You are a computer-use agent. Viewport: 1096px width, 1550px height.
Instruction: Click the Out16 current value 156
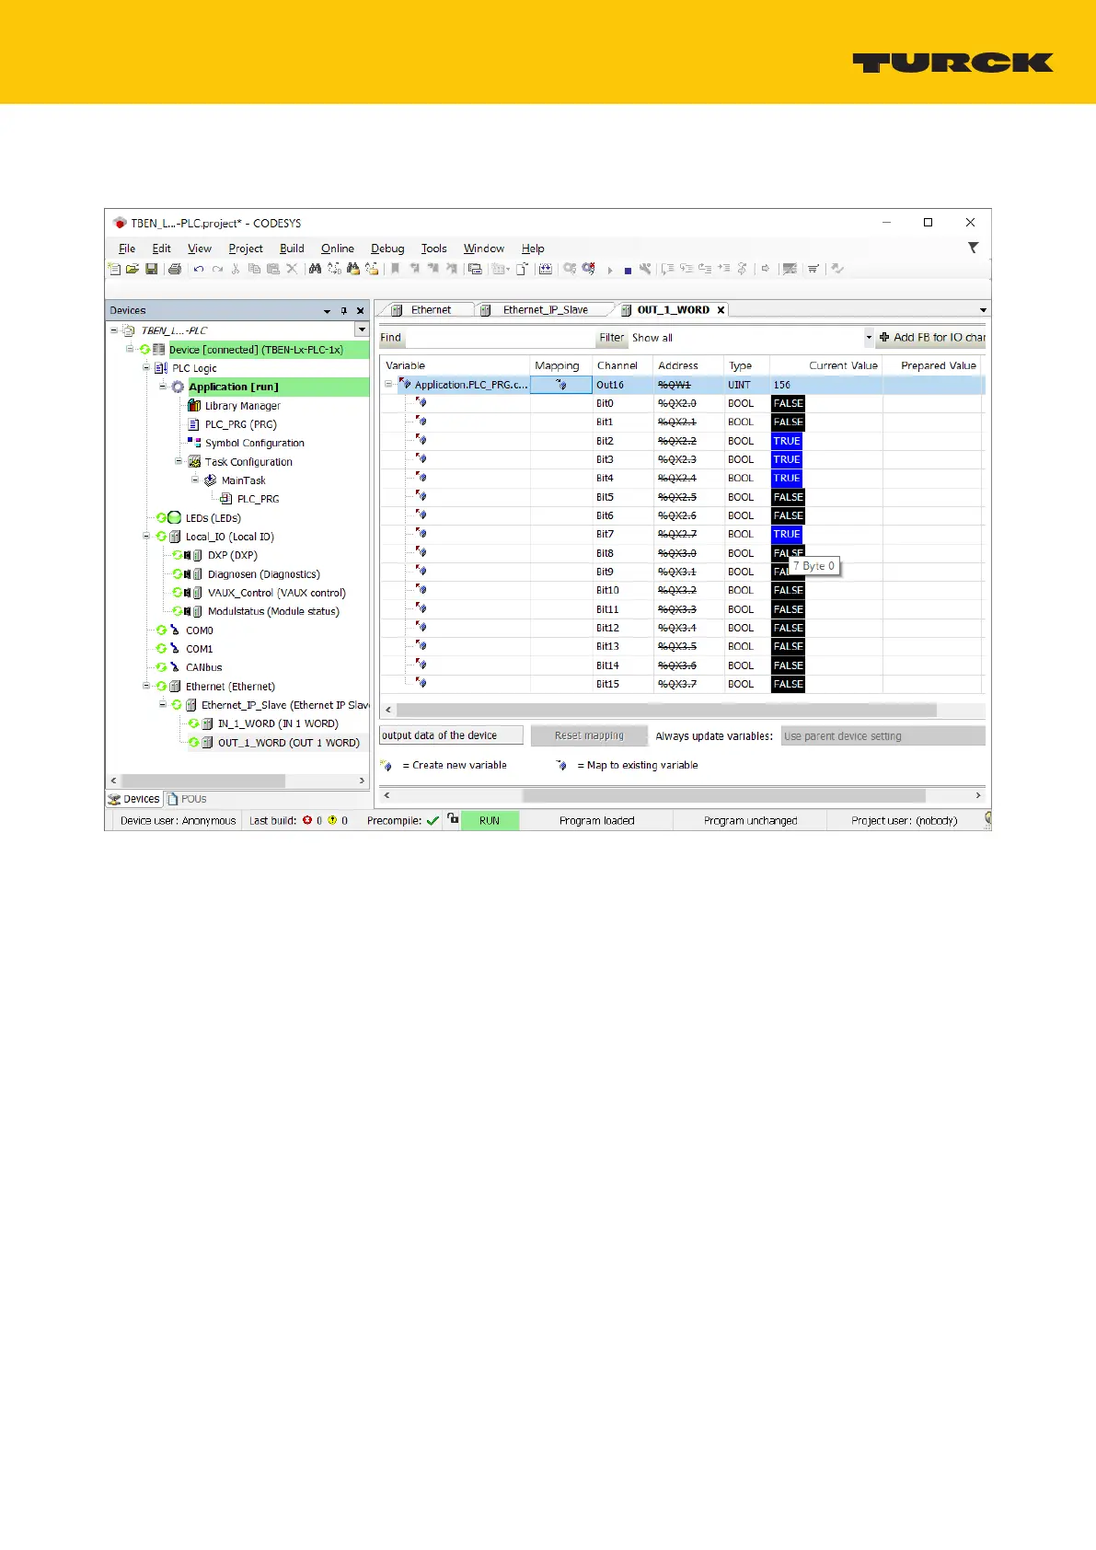[782, 385]
